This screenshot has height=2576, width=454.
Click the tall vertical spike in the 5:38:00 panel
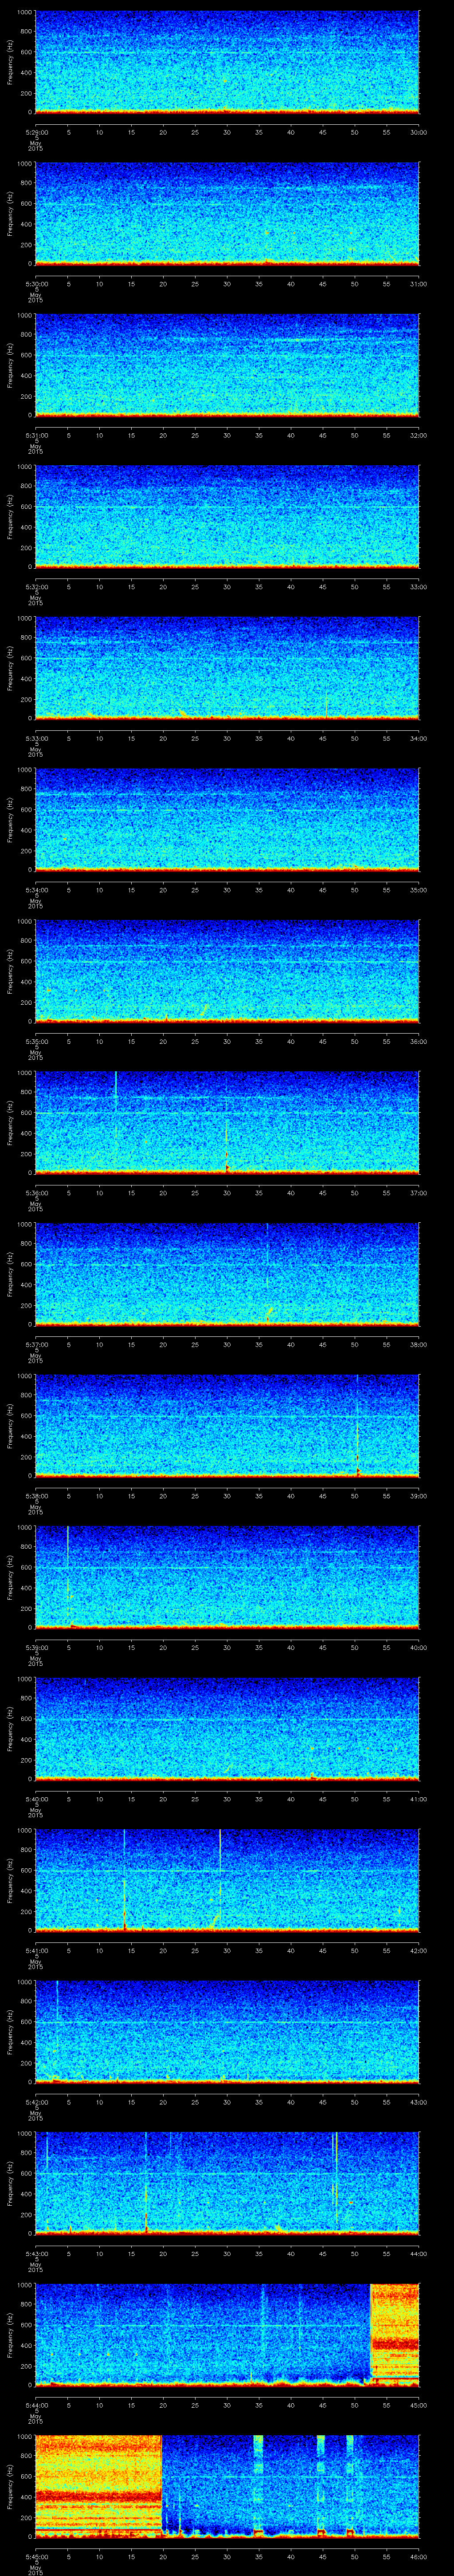357,1426
